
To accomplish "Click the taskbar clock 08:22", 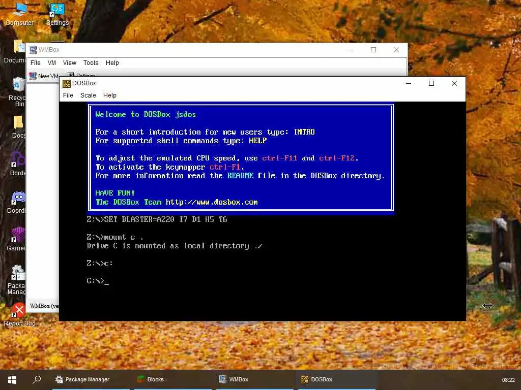I will 508,380.
